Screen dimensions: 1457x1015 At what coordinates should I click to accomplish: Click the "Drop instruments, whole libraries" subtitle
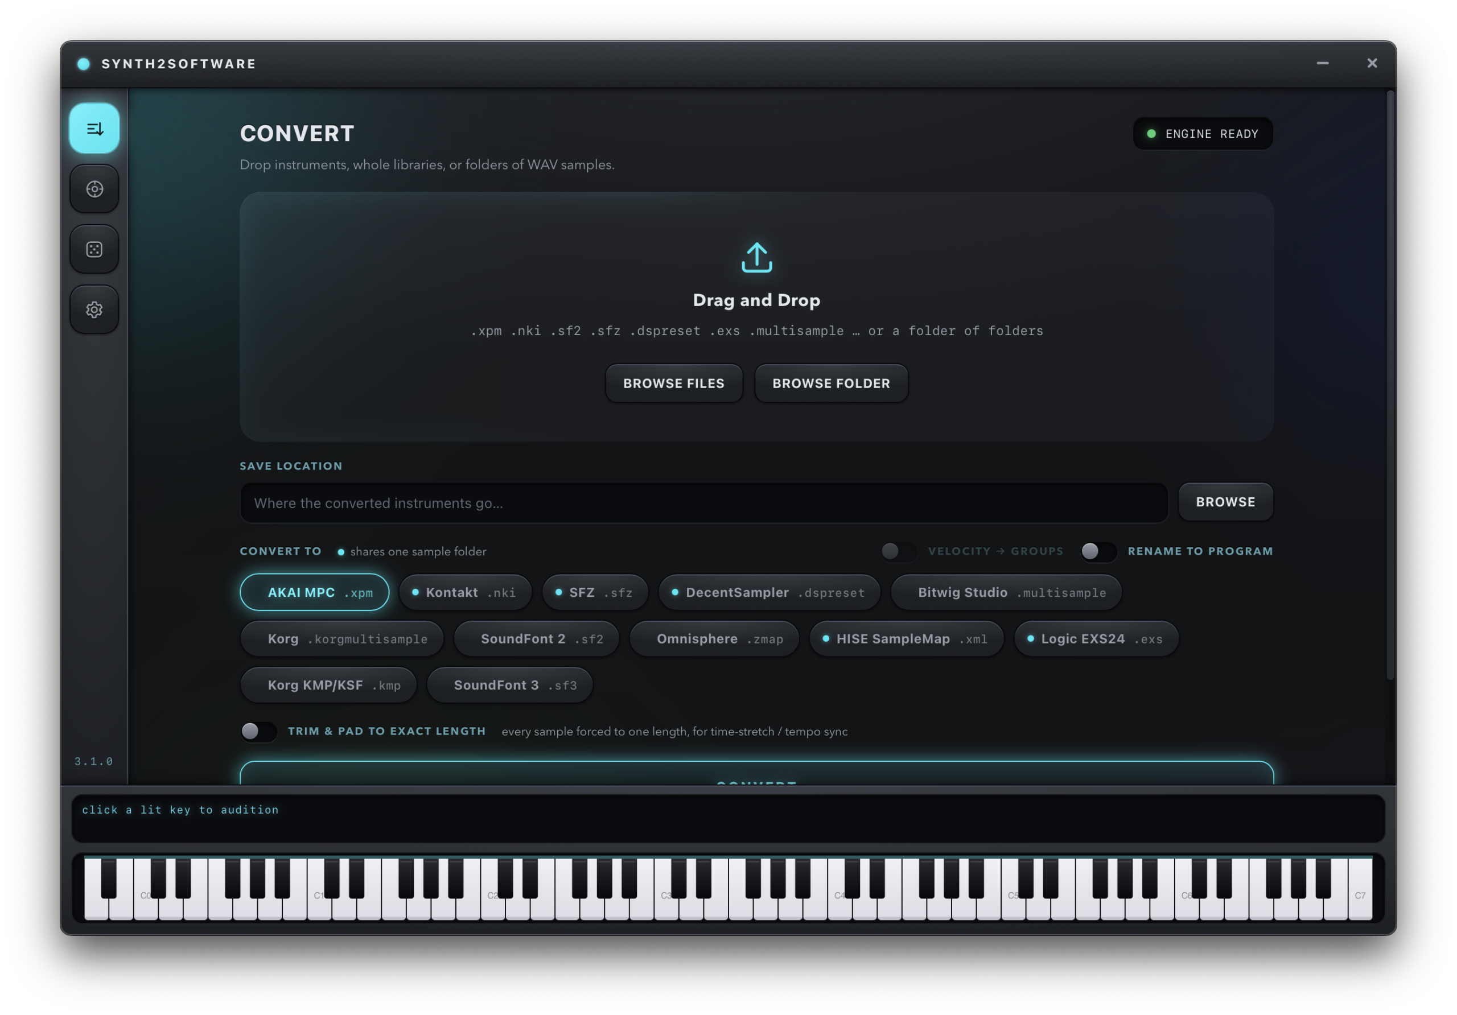pos(427,165)
